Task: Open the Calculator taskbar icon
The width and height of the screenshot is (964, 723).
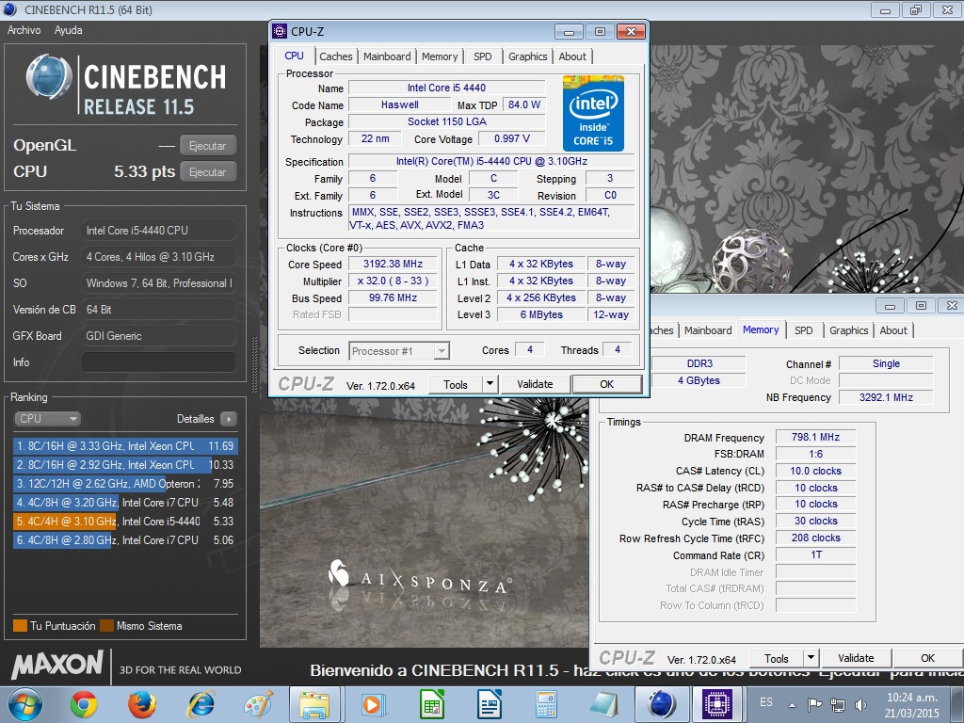Action: pos(546,704)
